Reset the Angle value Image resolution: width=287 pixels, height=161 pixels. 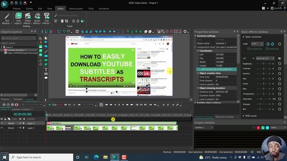pyautogui.click(x=279, y=44)
